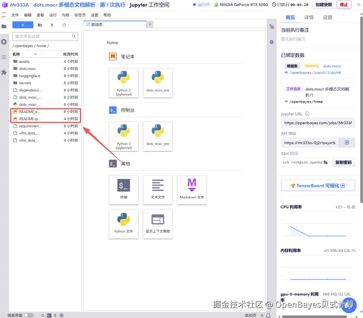Show the table of contents sidebar icon
The height and width of the screenshot is (318, 363).
[x=4, y=57]
